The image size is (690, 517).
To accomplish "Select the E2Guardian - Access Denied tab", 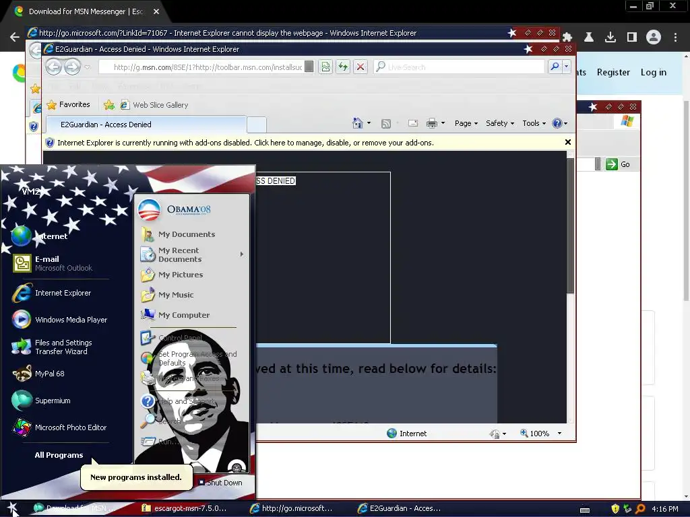I will point(146,125).
